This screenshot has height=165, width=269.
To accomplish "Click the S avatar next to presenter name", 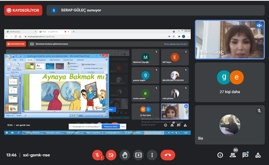I will click(54, 10).
